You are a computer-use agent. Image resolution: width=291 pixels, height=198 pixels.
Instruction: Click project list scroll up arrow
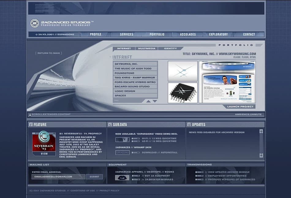[x=148, y=101]
